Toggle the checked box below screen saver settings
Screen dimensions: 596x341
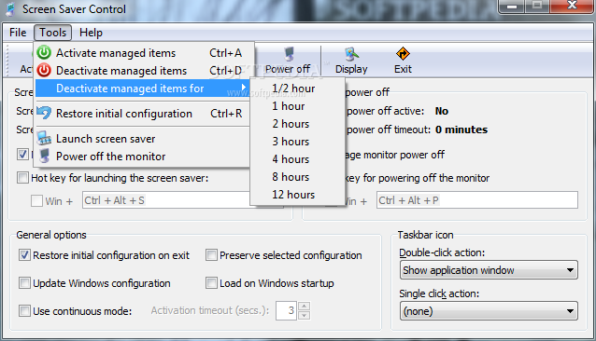pos(22,155)
